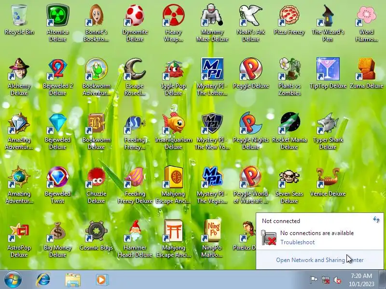386x289 pixels.
Task: Select Word Harmony flower icon
Action: pyautogui.click(x=366, y=15)
